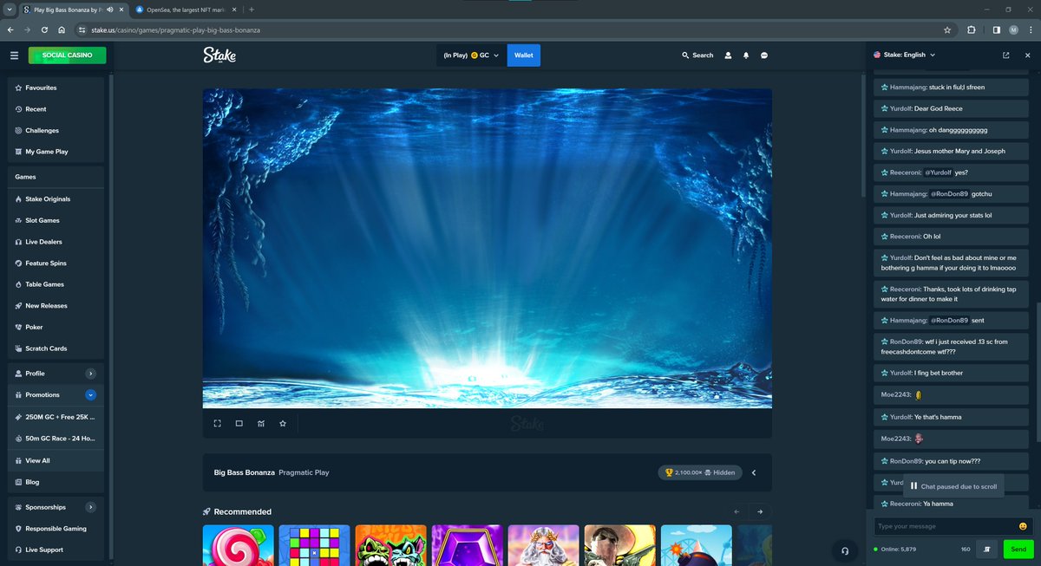Bookmark this page in Chrome
Image resolution: width=1041 pixels, height=566 pixels.
947,29
